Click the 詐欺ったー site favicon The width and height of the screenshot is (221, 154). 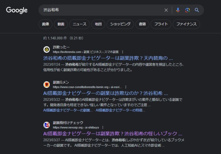click(46, 49)
